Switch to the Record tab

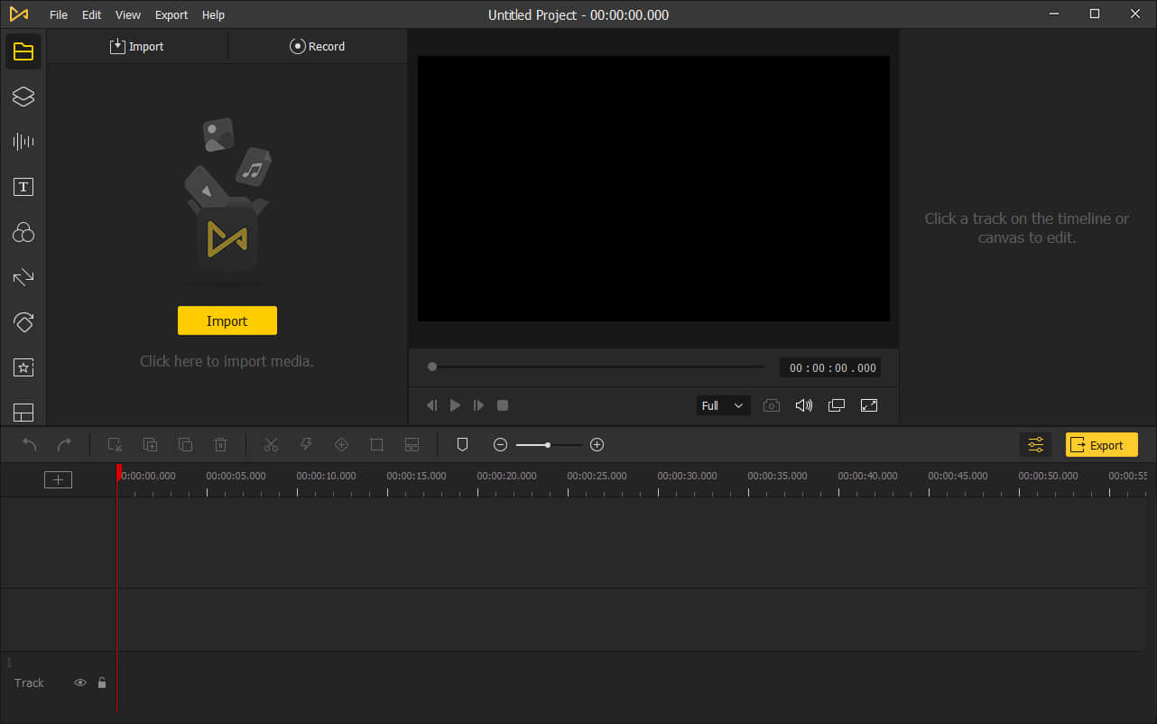[x=318, y=46]
